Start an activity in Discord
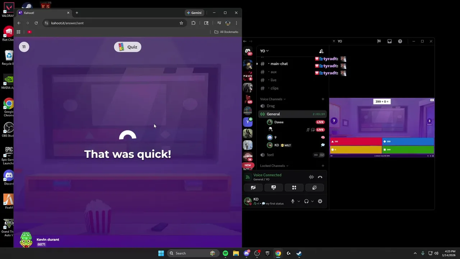The width and height of the screenshot is (460, 259). coord(294,187)
